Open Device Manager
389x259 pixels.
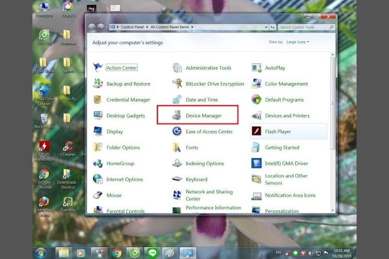(203, 116)
